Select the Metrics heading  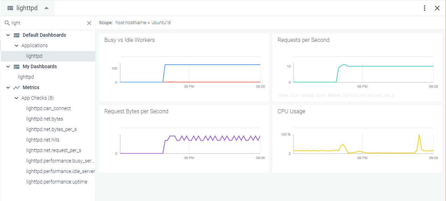[31, 87]
